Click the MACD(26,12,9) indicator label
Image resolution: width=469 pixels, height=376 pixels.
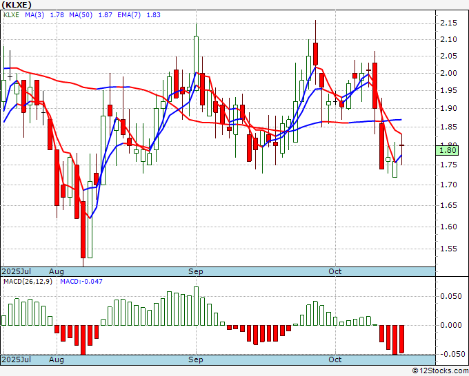tap(28, 282)
